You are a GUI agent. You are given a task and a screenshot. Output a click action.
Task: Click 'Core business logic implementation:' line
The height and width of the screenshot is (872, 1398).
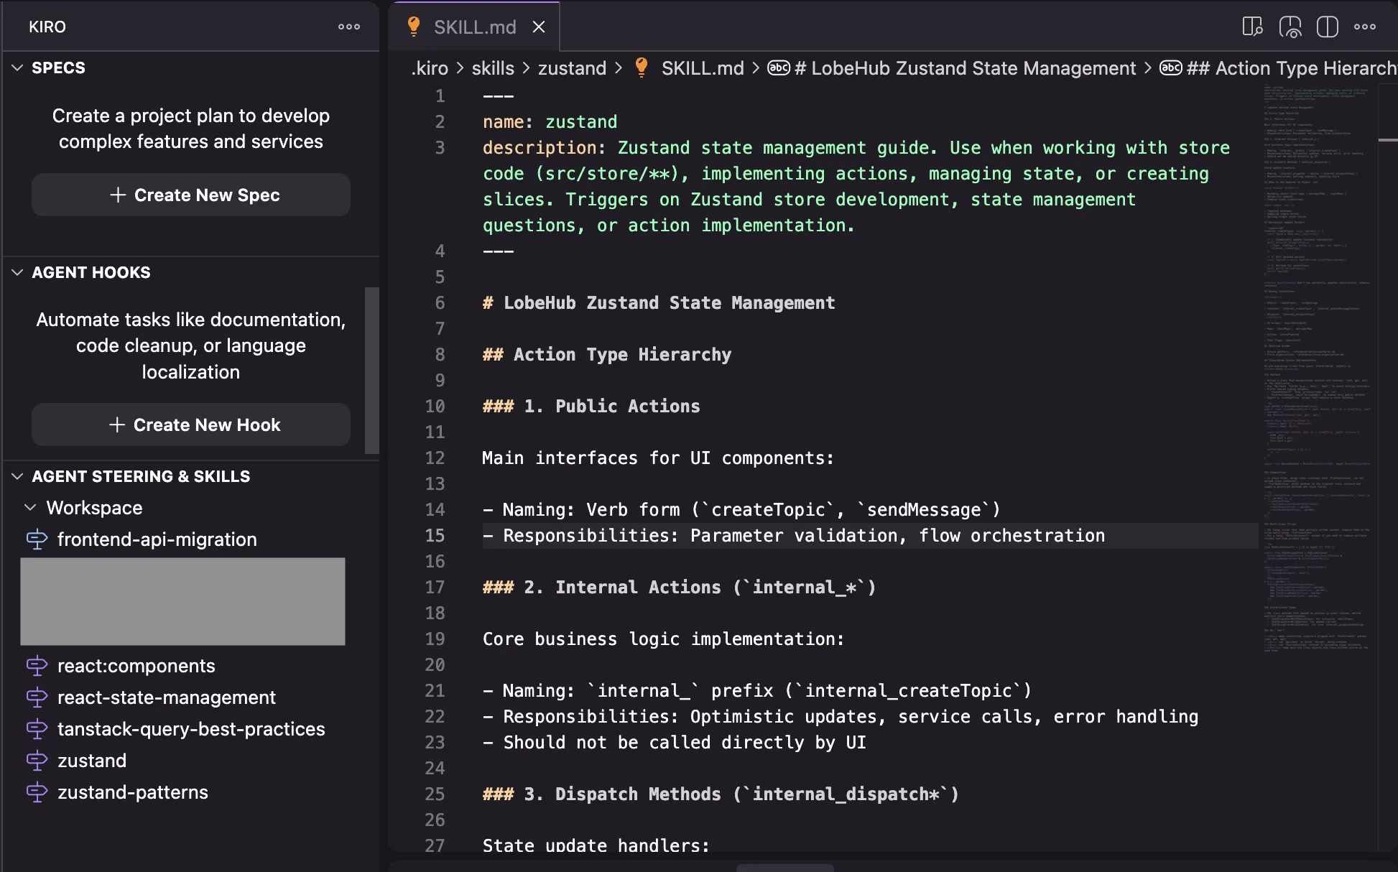(663, 639)
